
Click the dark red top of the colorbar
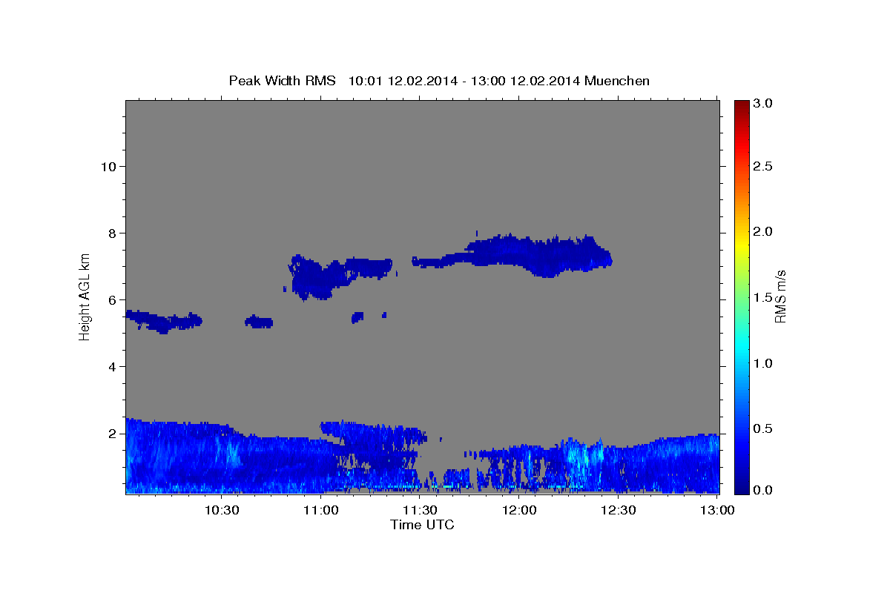741,105
